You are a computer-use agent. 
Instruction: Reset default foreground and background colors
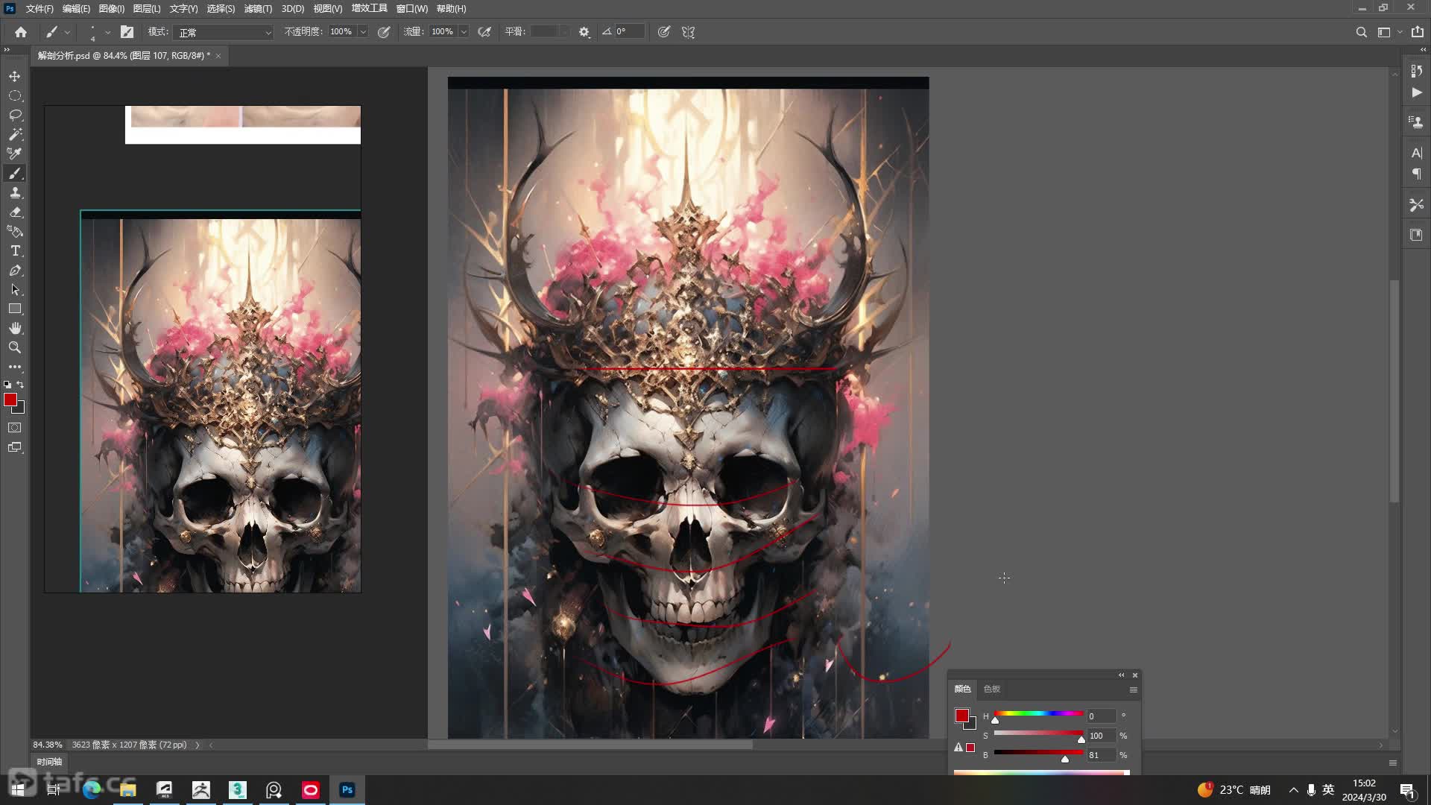(7, 385)
